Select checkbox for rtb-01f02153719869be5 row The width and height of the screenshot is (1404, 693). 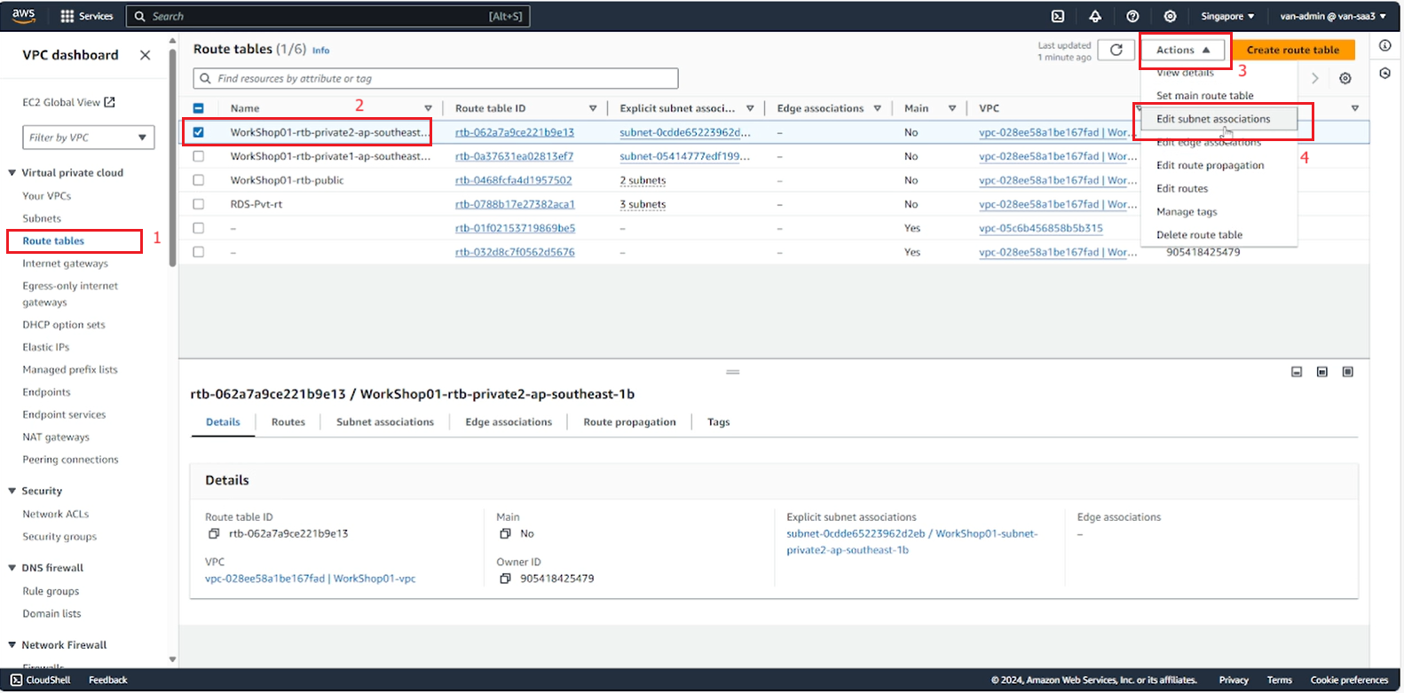tap(199, 228)
